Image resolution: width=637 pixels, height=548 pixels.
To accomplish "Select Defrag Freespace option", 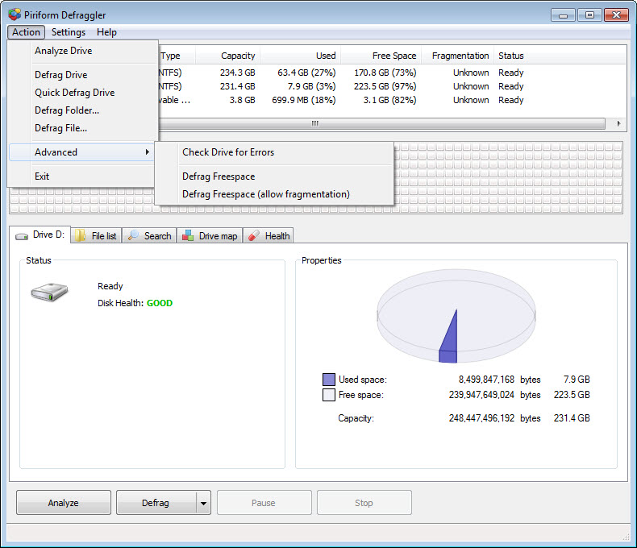I will (274, 176).
